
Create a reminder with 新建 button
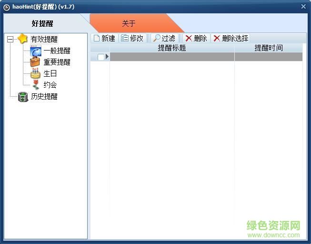point(104,38)
